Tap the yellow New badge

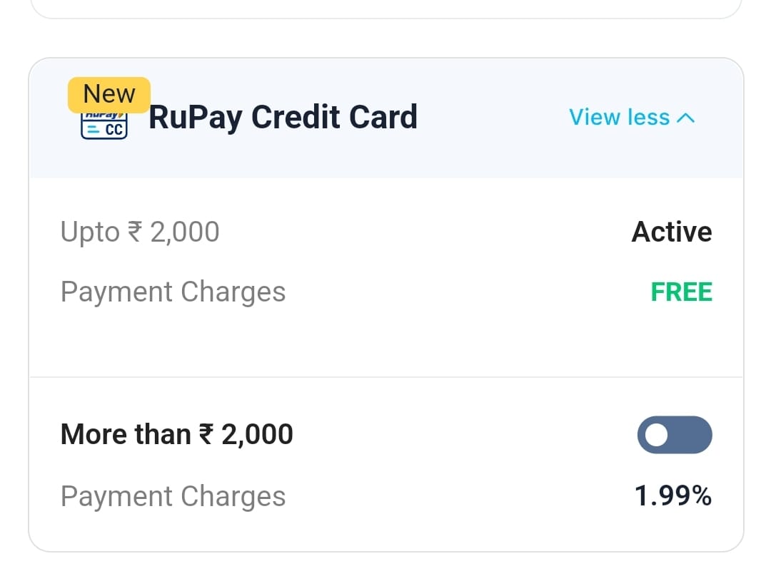coord(109,94)
